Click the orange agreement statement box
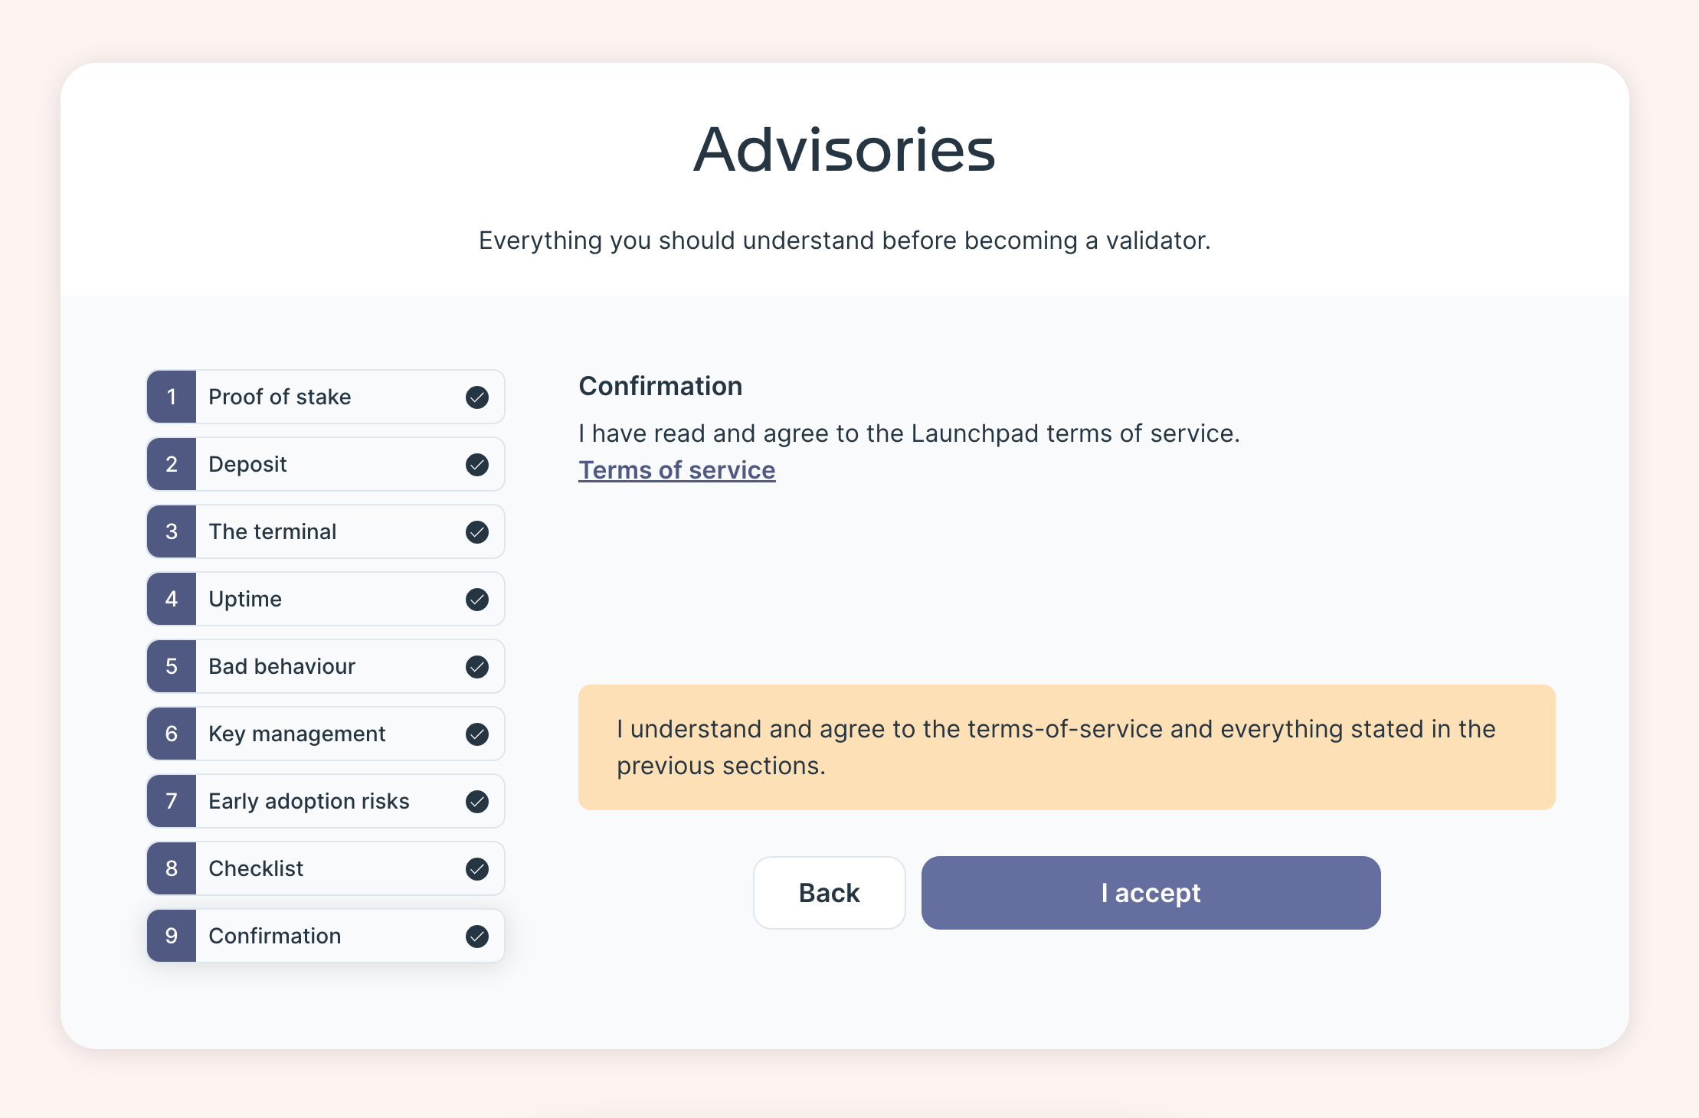Image resolution: width=1699 pixels, height=1118 pixels. (x=1066, y=747)
